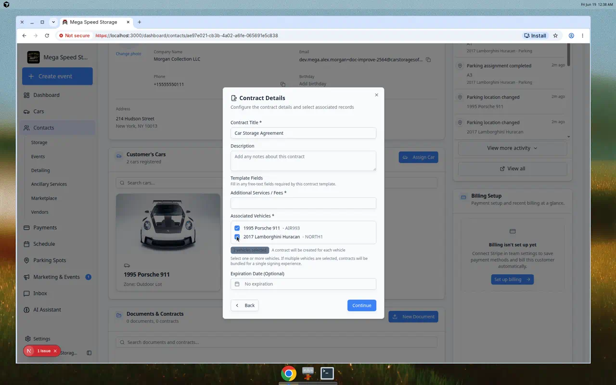
Task: Click the Continue button
Action: [361, 306]
